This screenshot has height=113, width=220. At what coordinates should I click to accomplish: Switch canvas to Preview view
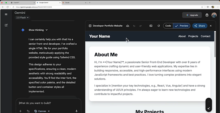click(x=182, y=26)
